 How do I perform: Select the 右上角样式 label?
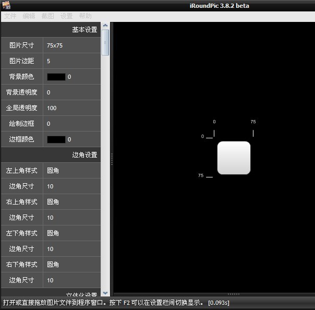click(x=22, y=202)
